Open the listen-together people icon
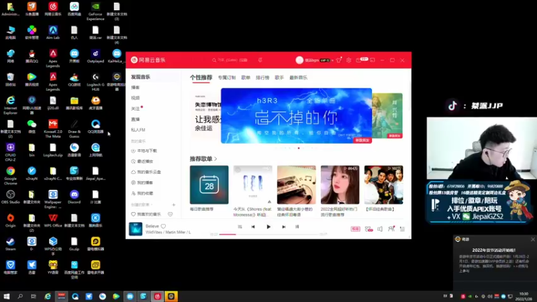Viewport: 537px width, 302px height. [391, 229]
